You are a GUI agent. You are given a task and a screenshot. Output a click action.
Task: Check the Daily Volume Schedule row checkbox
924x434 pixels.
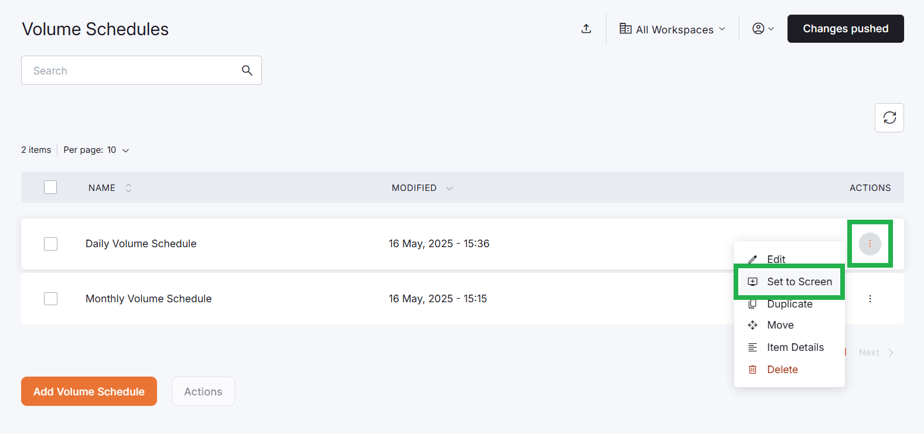point(50,244)
